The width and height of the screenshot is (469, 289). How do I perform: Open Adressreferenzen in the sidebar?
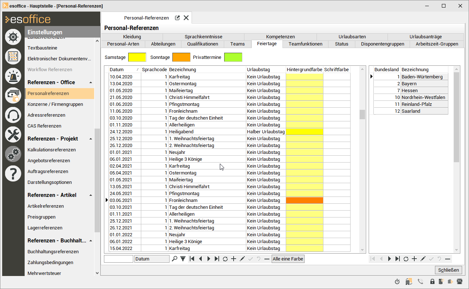tap(46, 115)
